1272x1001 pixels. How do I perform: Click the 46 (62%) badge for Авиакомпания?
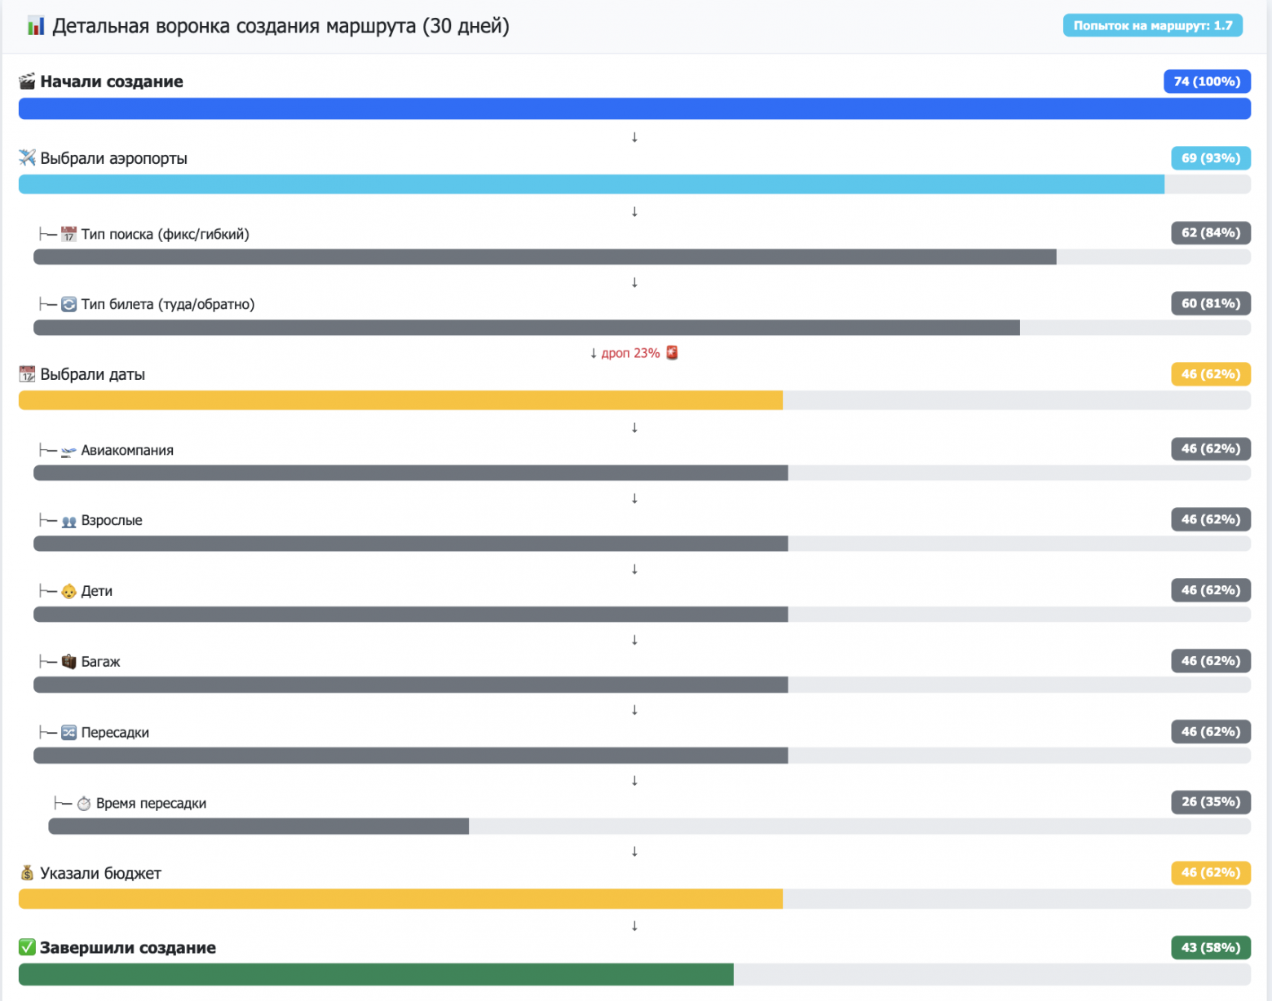pos(1211,449)
